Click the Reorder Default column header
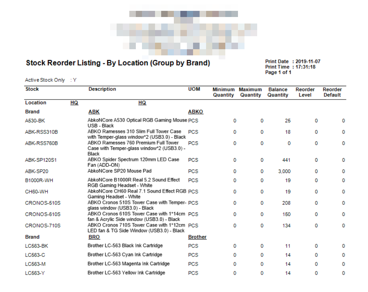368x292 pixels. click(x=332, y=92)
